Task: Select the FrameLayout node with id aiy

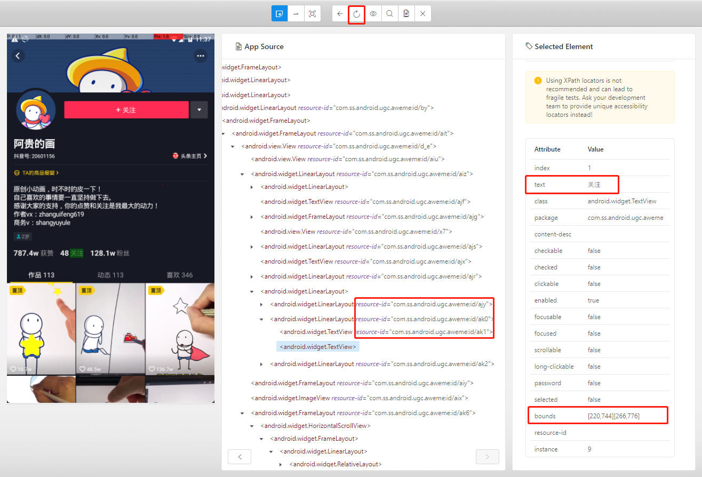Action: 362,383
